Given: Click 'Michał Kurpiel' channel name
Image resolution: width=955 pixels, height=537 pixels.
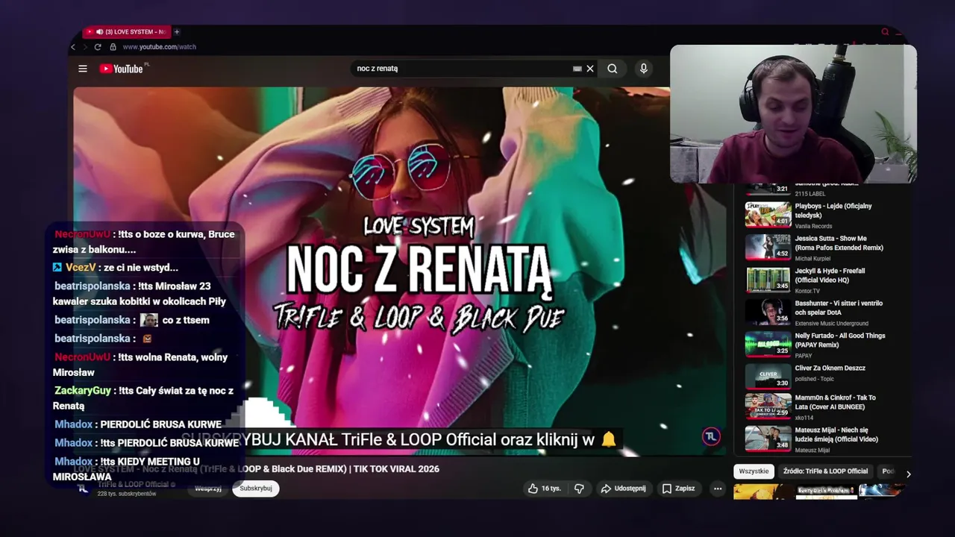Looking at the screenshot, I should pyautogui.click(x=812, y=259).
